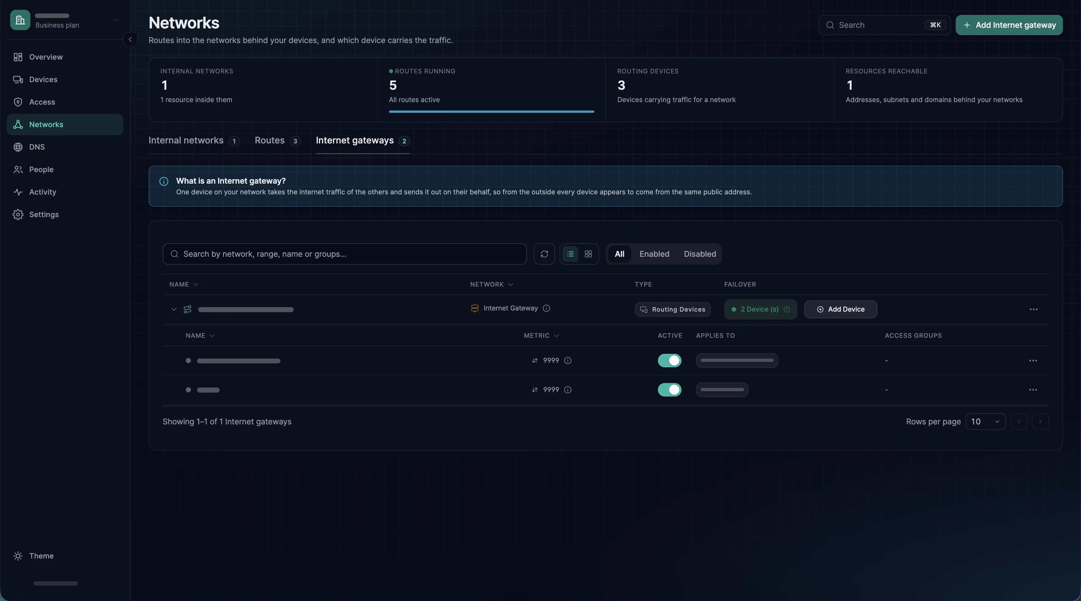The image size is (1081, 601).
Task: Open the Overview sidebar item
Action: click(65, 57)
